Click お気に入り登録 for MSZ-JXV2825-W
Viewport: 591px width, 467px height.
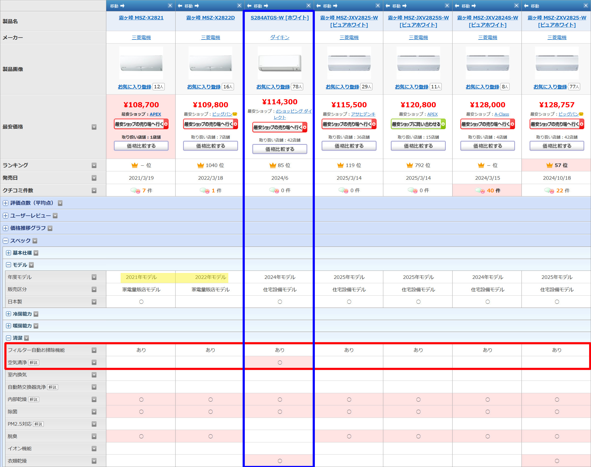coord(342,87)
